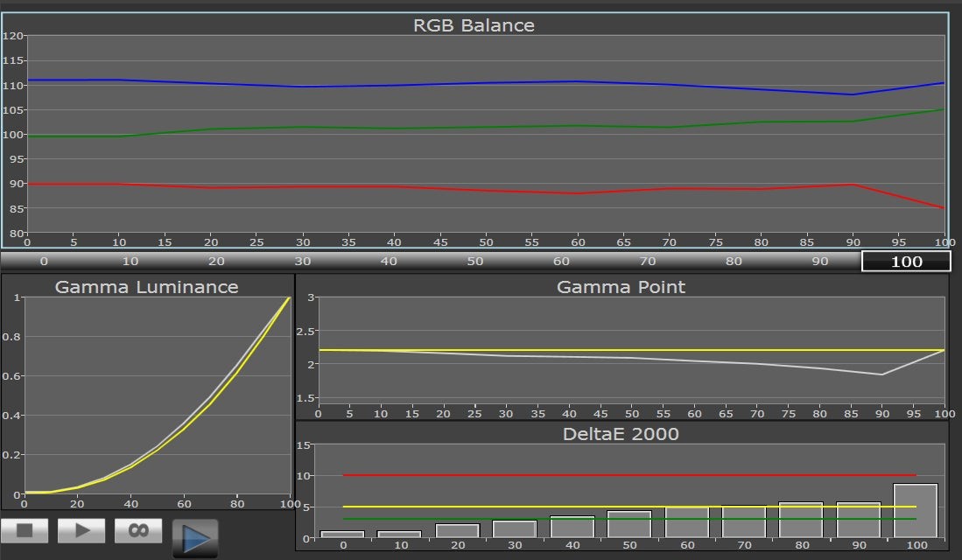Viewport: 962px width, 560px height.
Task: Select the 80 grayscale level
Action: 734,262
